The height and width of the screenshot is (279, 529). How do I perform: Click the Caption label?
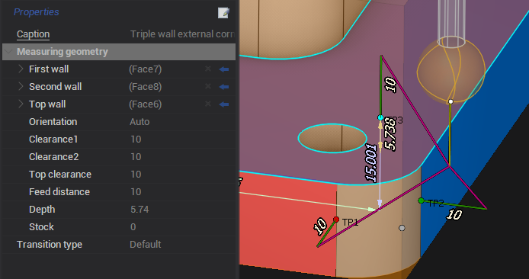(x=33, y=34)
